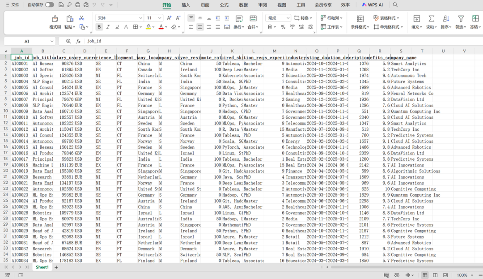Open the font name dropdown showing 宋体
The width and height of the screenshot is (483, 279).
point(140,18)
